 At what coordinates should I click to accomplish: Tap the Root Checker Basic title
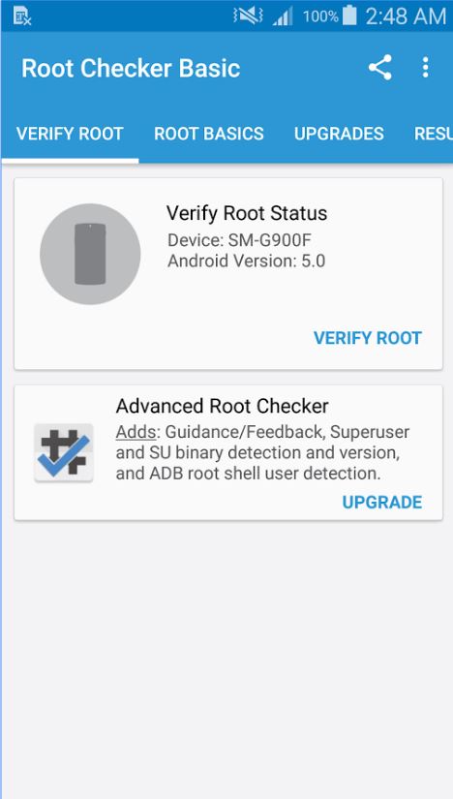point(131,69)
